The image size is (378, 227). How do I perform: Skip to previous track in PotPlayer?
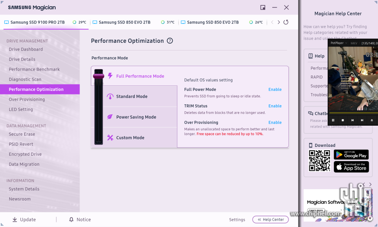[353, 120]
